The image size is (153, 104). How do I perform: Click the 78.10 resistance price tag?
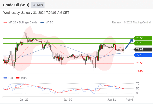point(143,43)
